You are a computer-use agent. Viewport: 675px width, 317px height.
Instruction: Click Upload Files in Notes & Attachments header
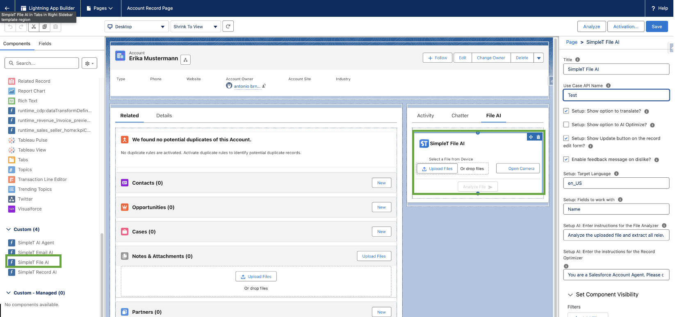374,256
